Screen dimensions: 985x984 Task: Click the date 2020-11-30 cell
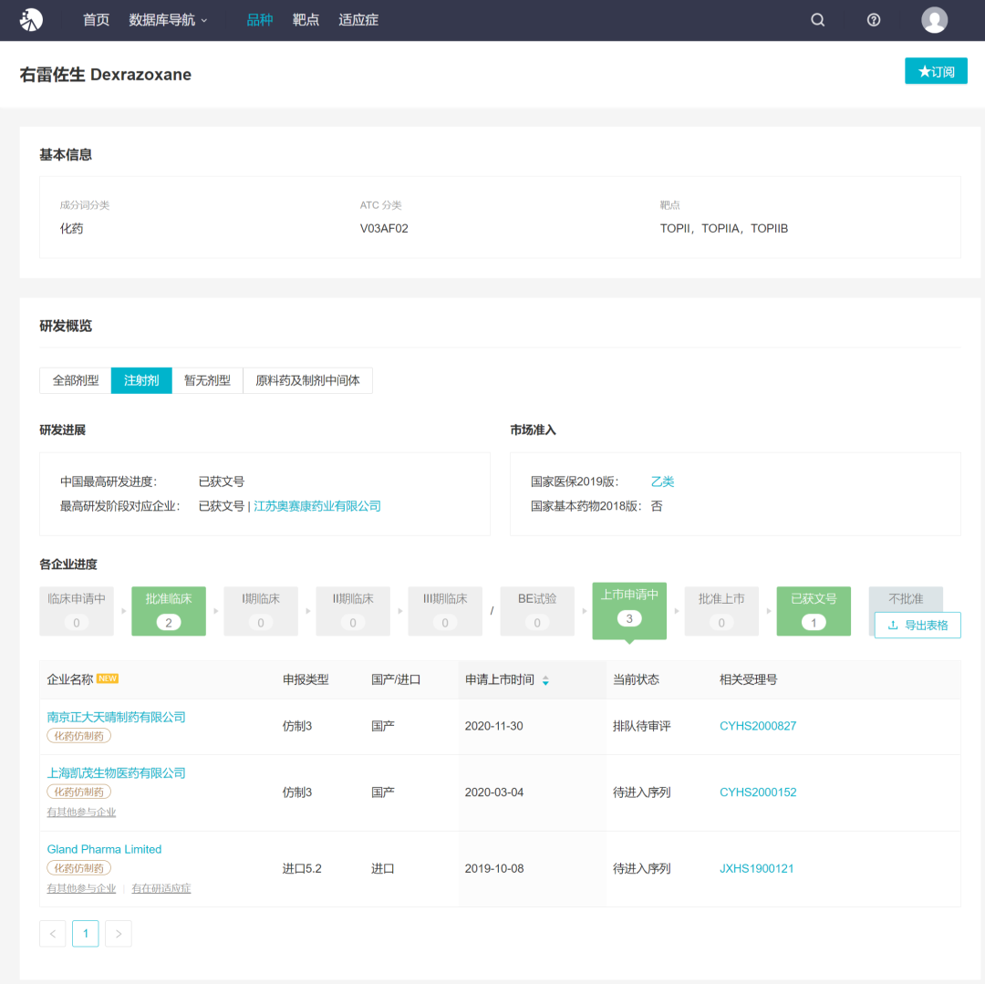click(493, 726)
